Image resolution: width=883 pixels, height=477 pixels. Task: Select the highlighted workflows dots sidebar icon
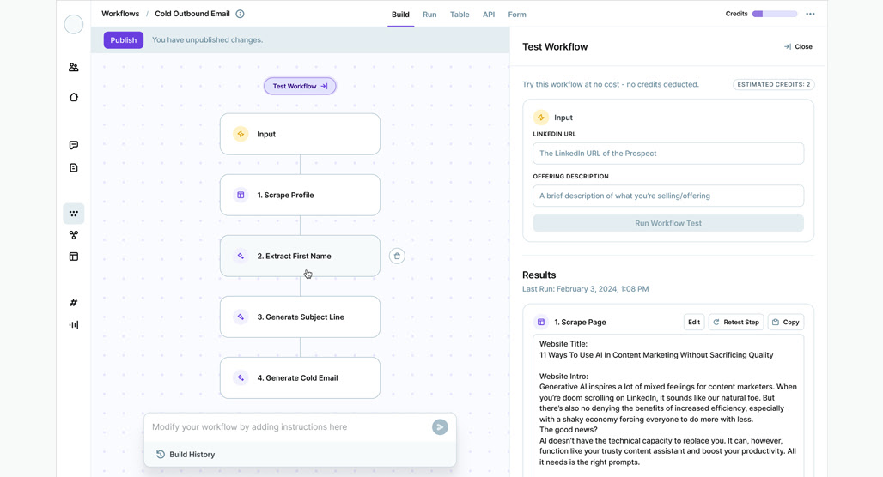(x=74, y=214)
